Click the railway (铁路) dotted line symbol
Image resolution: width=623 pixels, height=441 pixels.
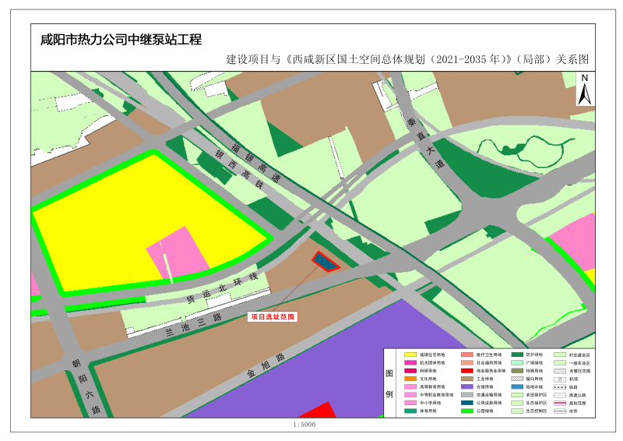click(559, 386)
